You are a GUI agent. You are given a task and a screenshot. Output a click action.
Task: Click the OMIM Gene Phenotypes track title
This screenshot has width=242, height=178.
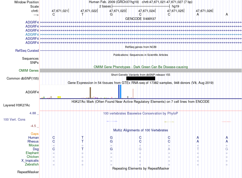point(141,67)
